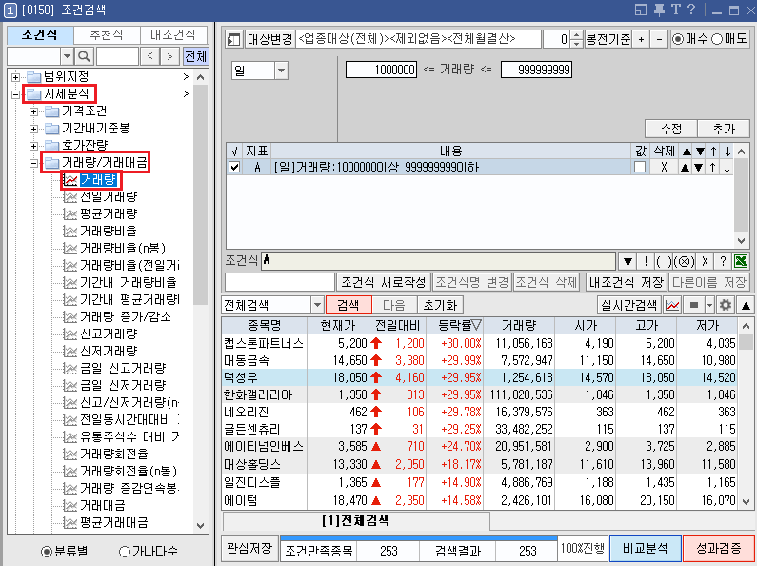
Task: Toggle the 값 checkbox for condition A
Action: click(640, 167)
